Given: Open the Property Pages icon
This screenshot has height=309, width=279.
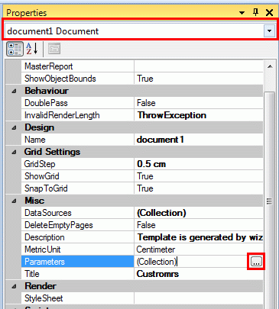Looking at the screenshot, I should click(x=54, y=49).
